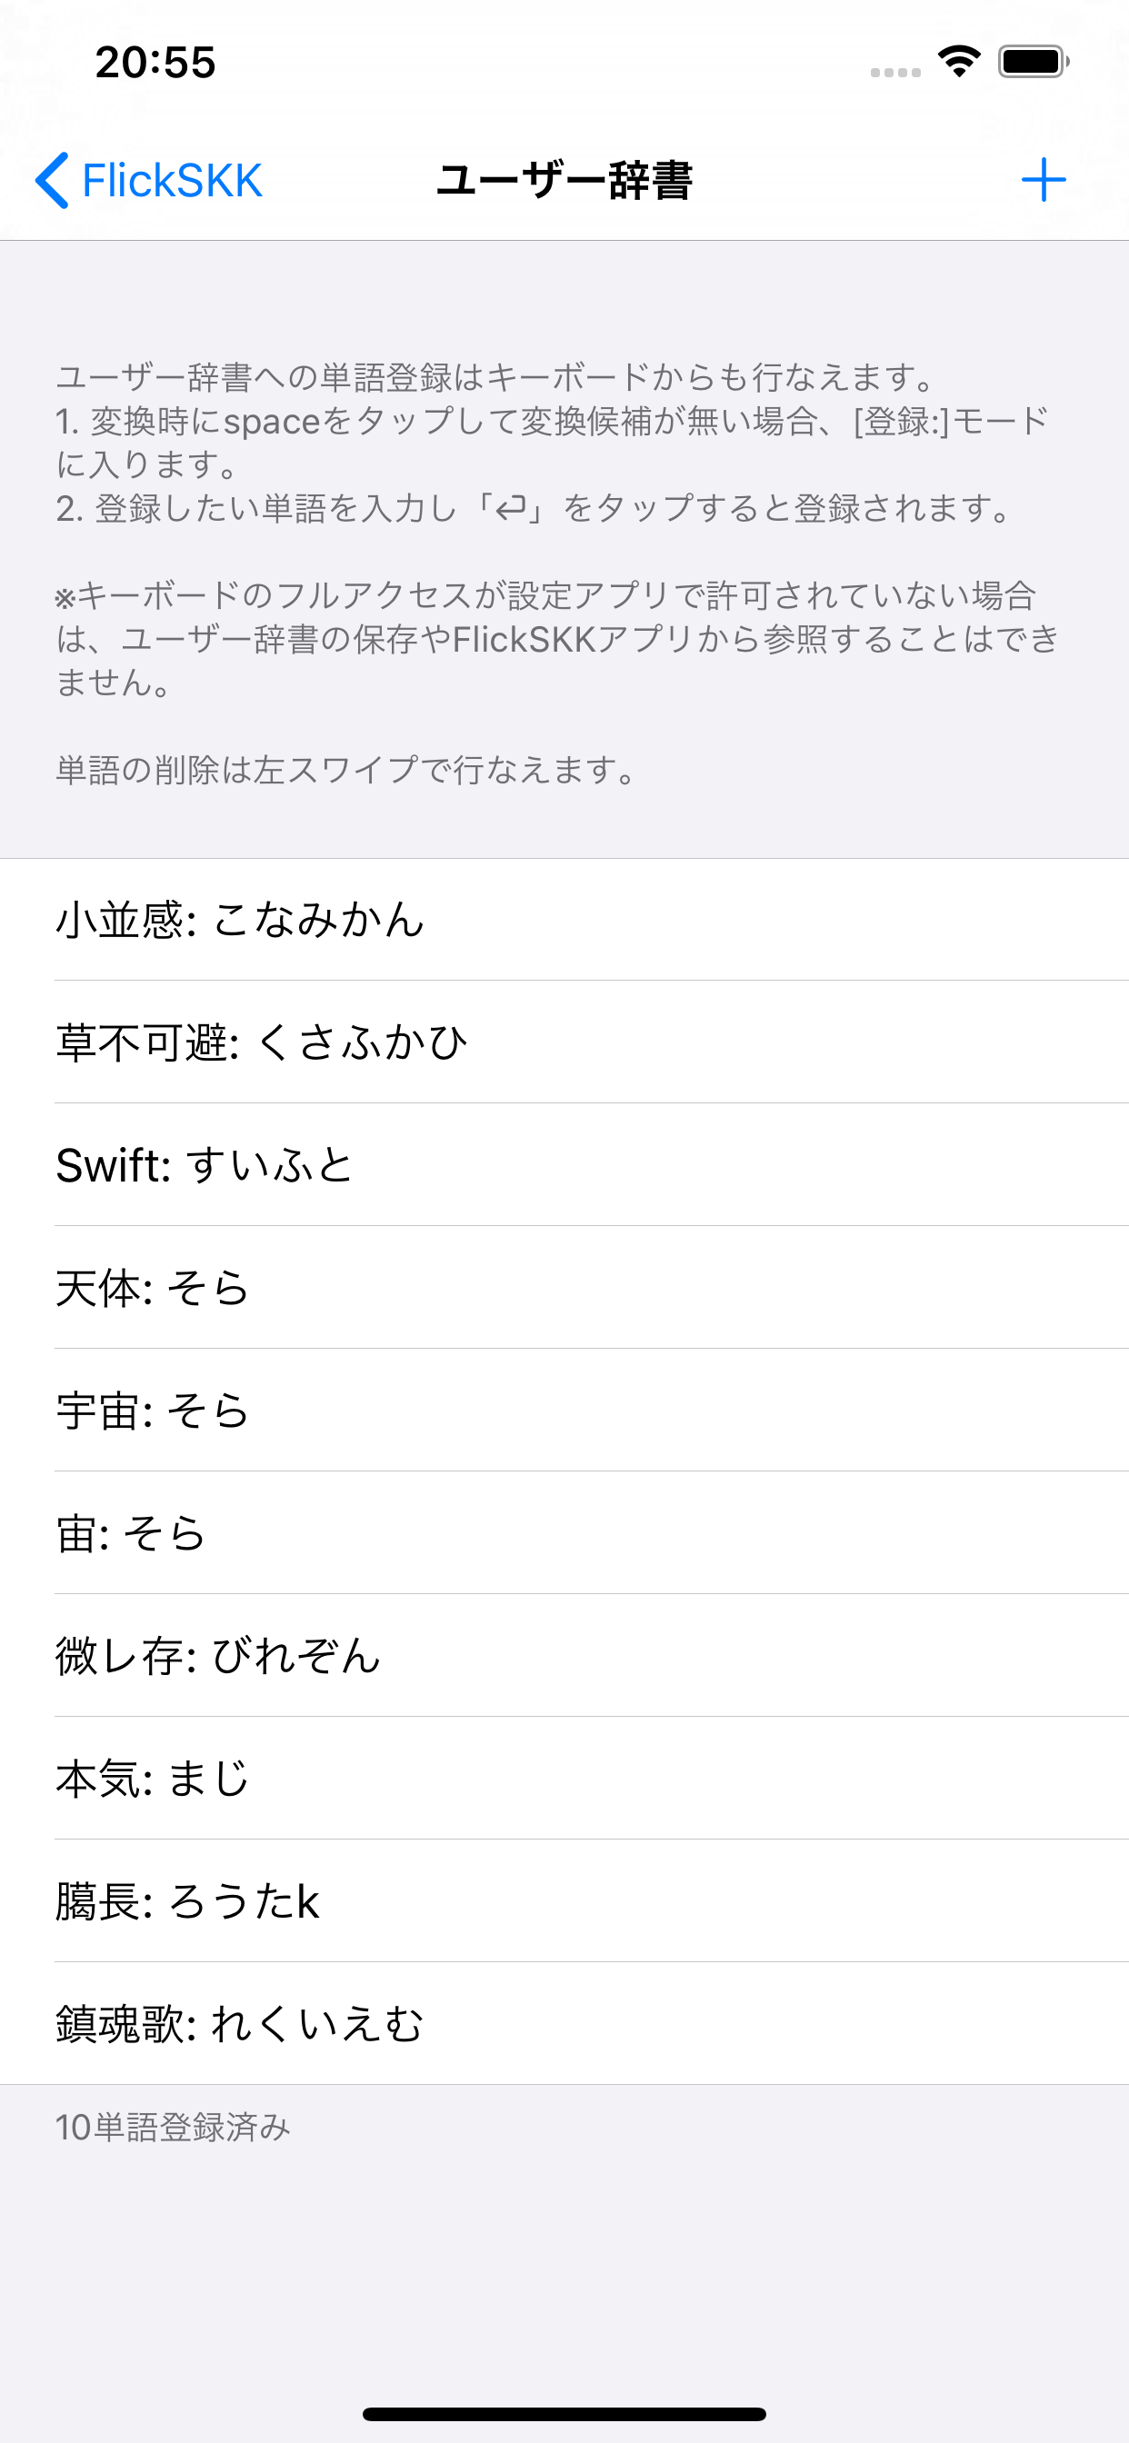Select the 草不可避: くさふかひ entry
The height and width of the screenshot is (2443, 1129).
coord(564,1042)
